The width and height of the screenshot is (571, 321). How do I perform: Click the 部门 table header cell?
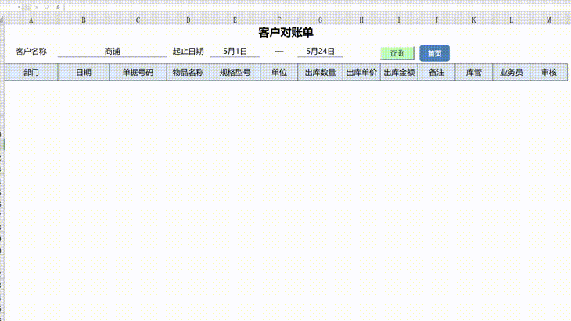[31, 73]
